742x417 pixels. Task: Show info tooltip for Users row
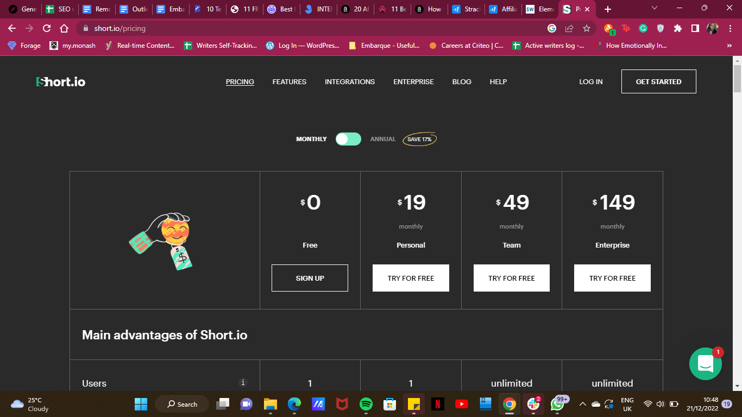[x=243, y=382]
